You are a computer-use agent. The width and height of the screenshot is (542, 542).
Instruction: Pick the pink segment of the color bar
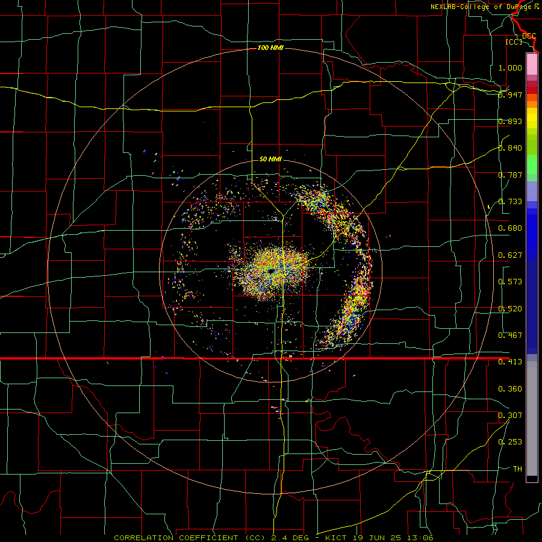pyautogui.click(x=532, y=64)
